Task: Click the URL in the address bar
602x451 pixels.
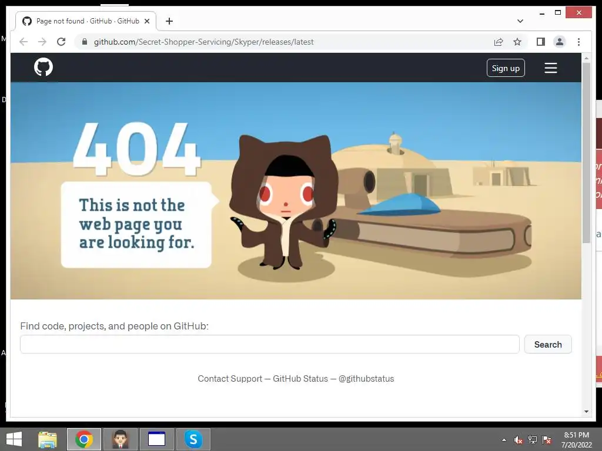Action: pyautogui.click(x=203, y=42)
